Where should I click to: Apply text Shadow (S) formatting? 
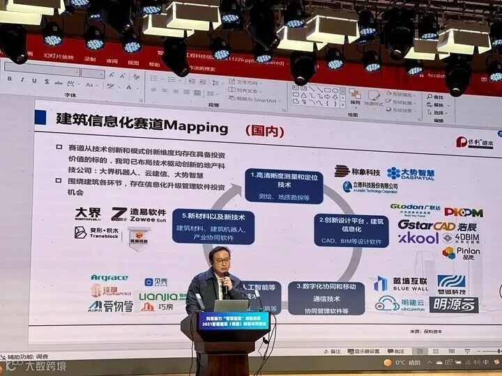(x=47, y=81)
